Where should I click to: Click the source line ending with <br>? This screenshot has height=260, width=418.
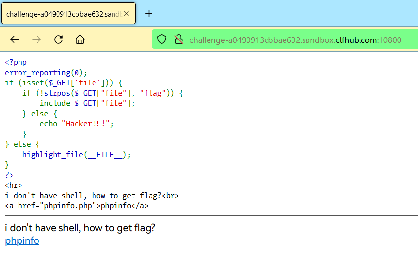coord(92,196)
